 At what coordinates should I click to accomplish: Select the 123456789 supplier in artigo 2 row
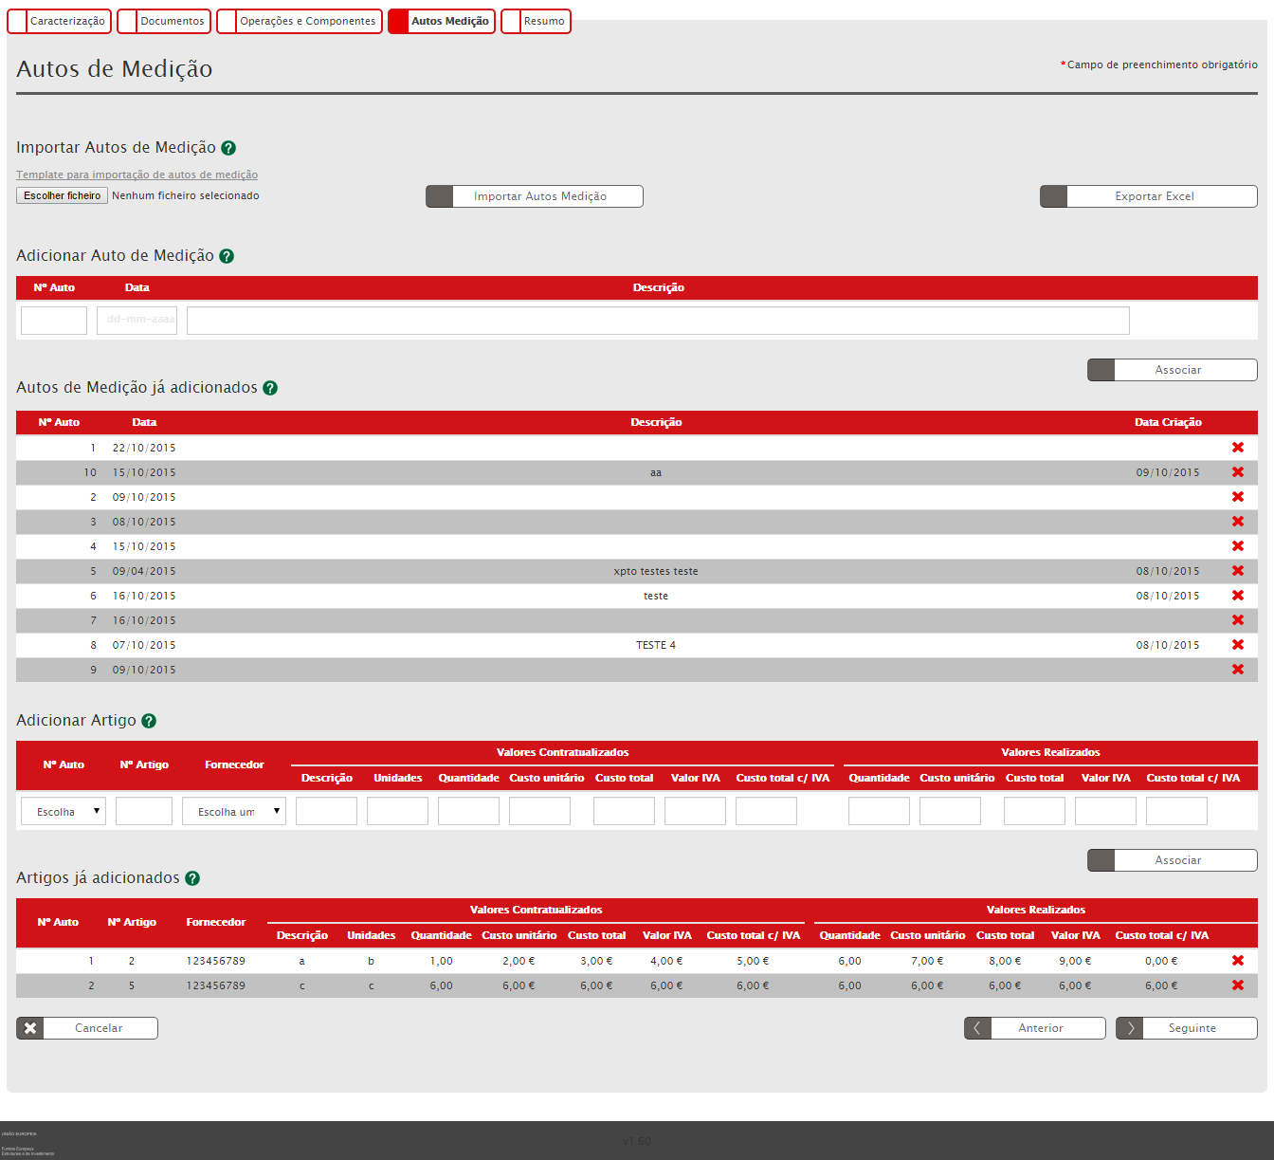[215, 961]
